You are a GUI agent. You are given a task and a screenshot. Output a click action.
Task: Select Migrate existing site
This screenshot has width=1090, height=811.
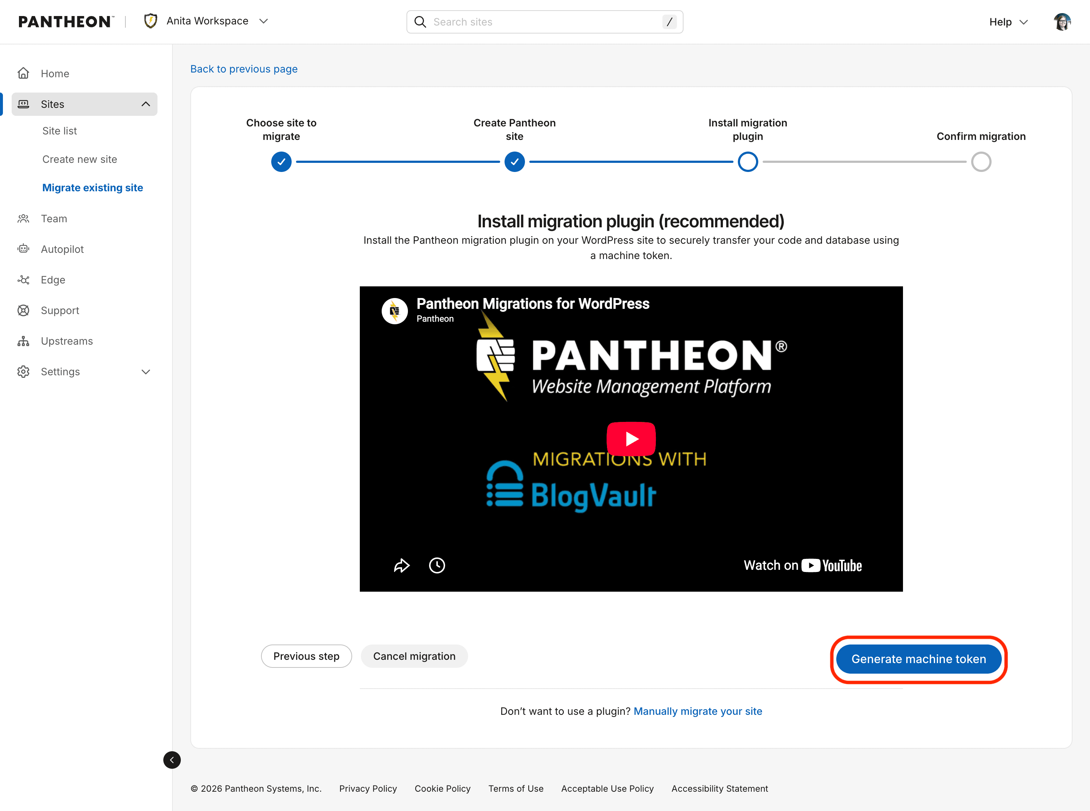point(92,188)
